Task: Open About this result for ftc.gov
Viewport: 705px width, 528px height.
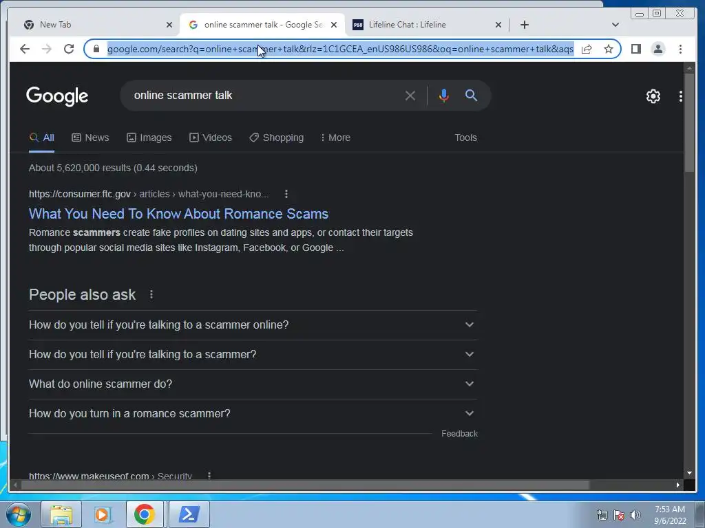Action: tap(286, 194)
